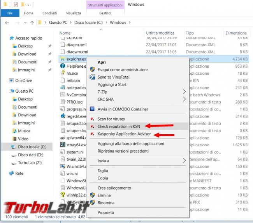Click the Video folder icon
253x223 pixels.
[x=15, y=139]
